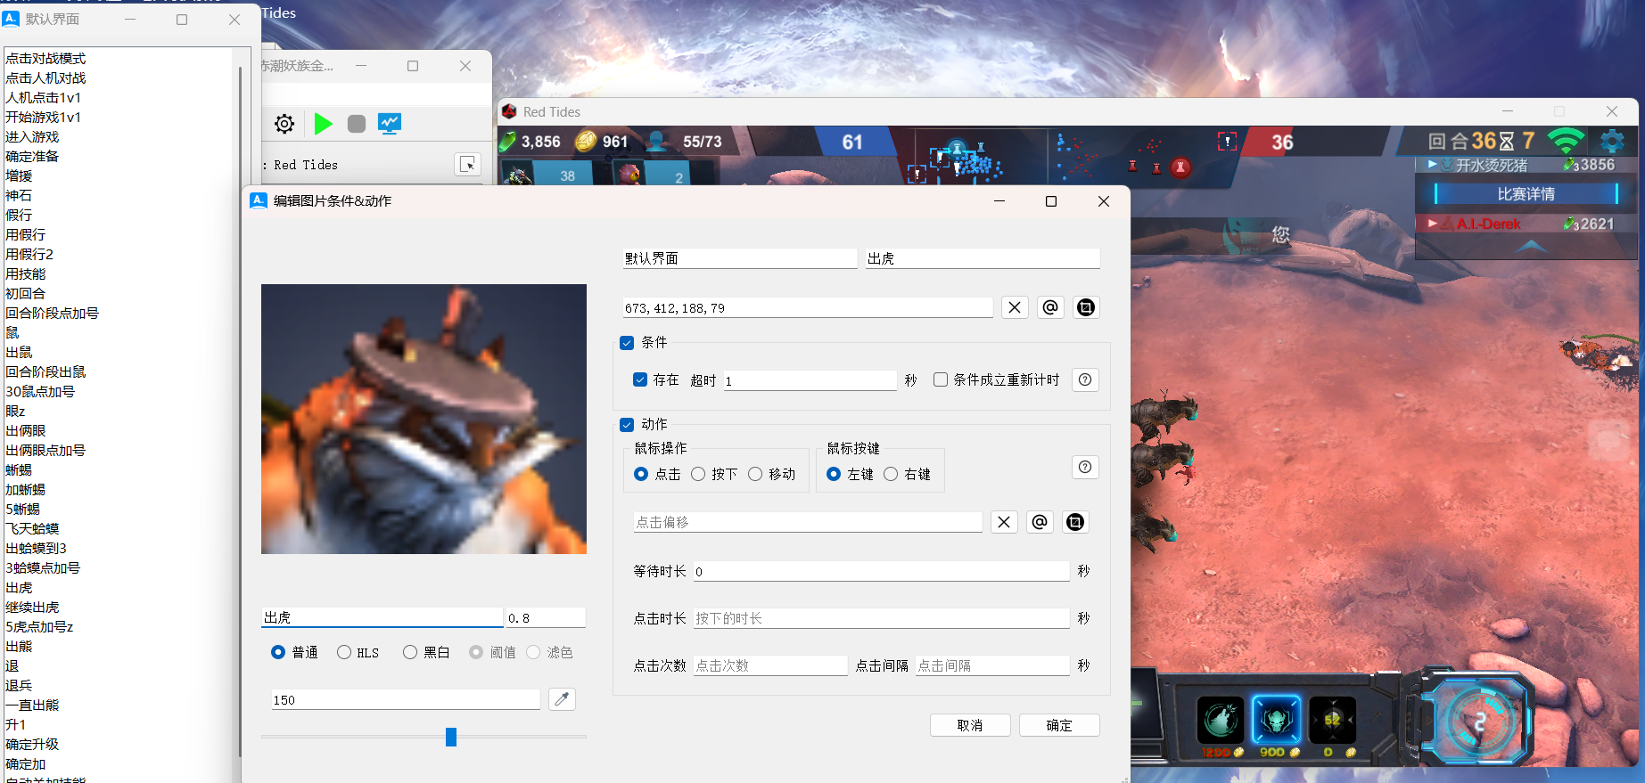
Task: Click the A.I.-Derek player row in scoreboard
Action: tap(1526, 224)
